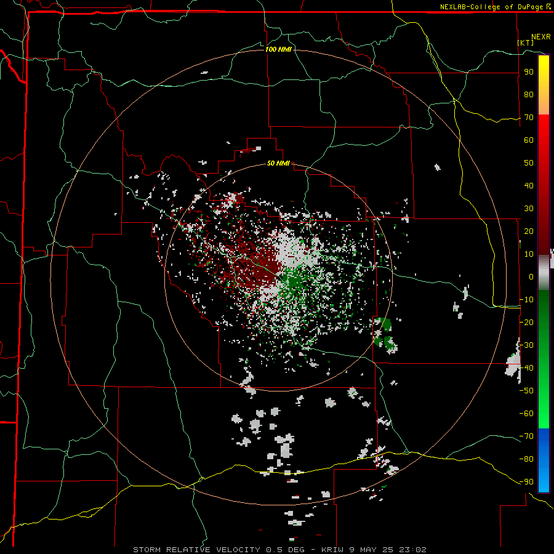Click the Storm Relative Velocity caption at the bottom
The height and width of the screenshot is (554, 554).
pyautogui.click(x=280, y=550)
